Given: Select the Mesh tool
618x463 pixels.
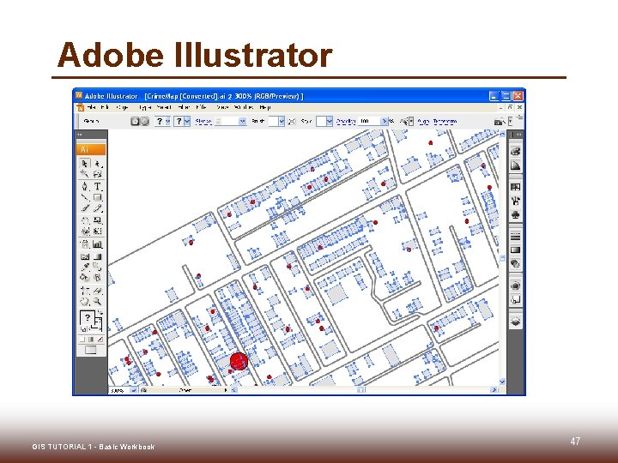Looking at the screenshot, I should 84,256.
